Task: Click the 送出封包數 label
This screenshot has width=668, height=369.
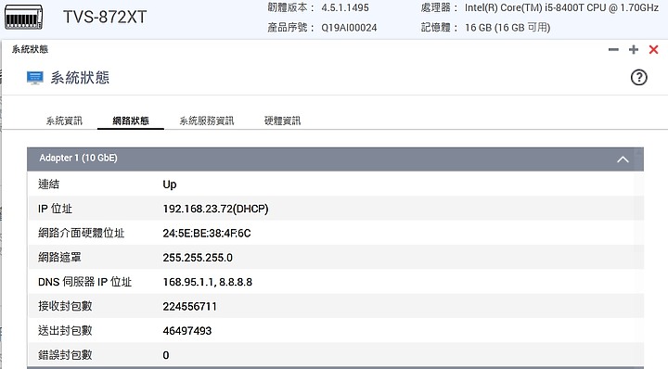Action: (65, 331)
